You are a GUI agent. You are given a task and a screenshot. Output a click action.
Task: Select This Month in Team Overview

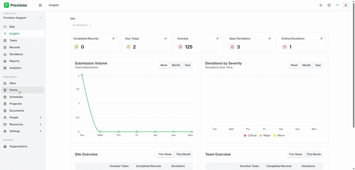click(314, 154)
